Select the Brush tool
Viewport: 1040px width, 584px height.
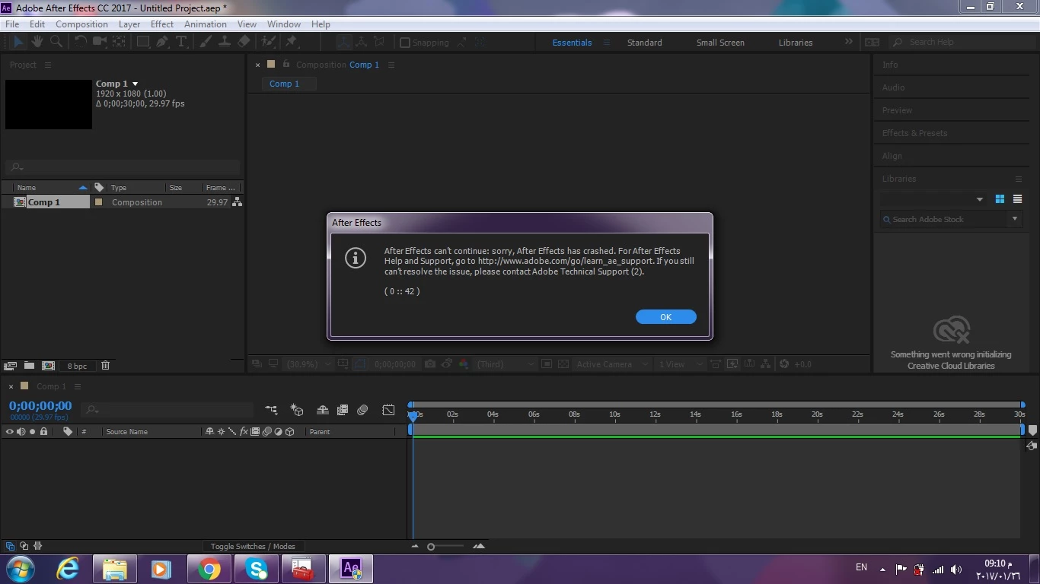(206, 42)
